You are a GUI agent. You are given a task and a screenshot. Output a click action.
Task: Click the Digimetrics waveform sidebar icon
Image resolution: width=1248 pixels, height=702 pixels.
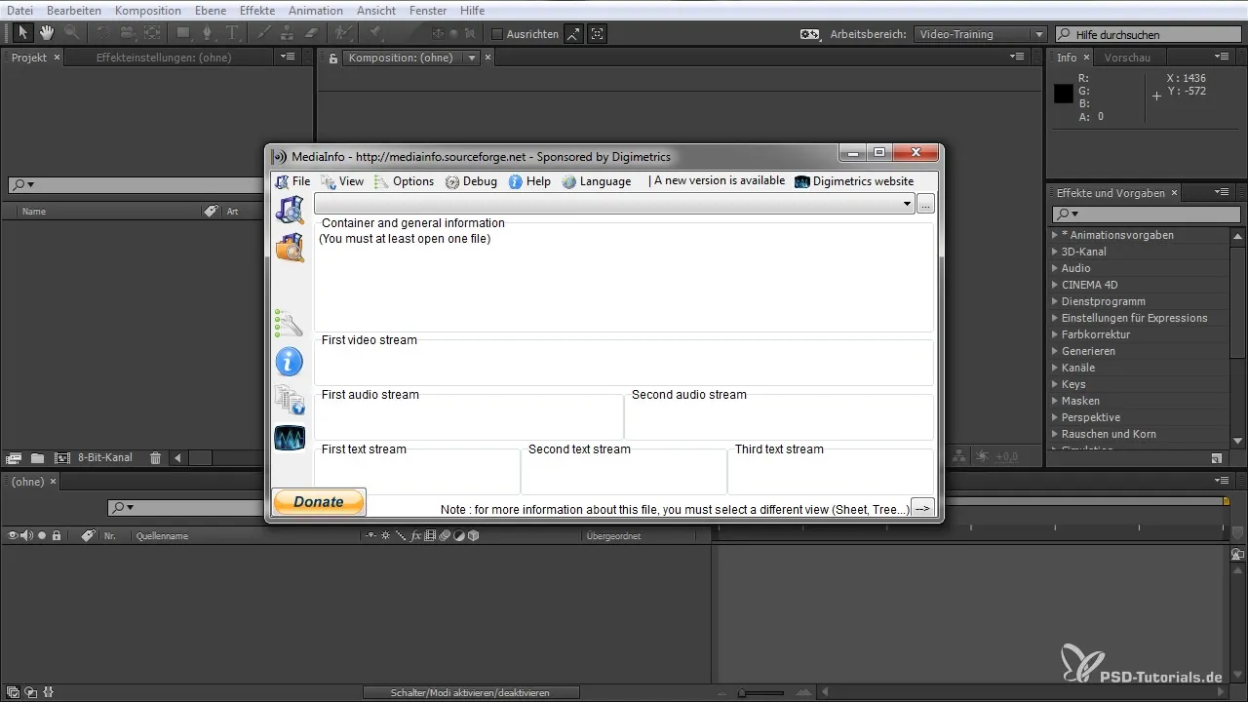click(x=290, y=438)
